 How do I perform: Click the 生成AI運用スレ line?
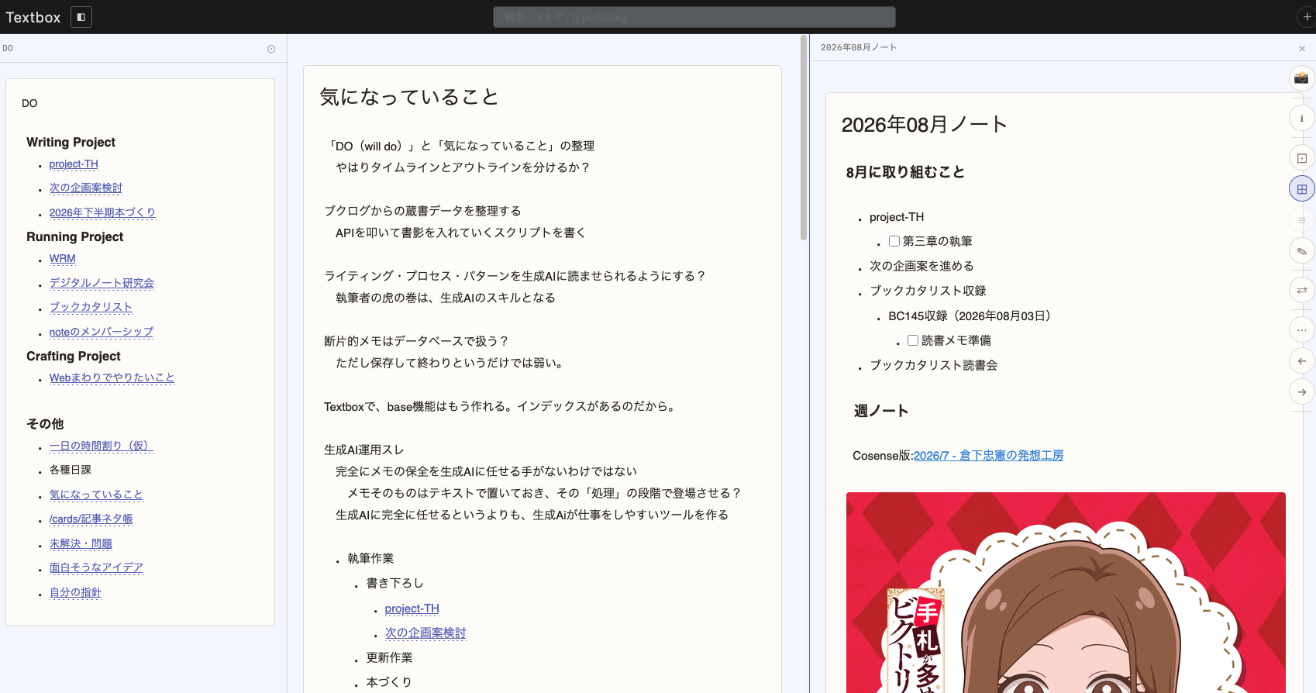(363, 450)
